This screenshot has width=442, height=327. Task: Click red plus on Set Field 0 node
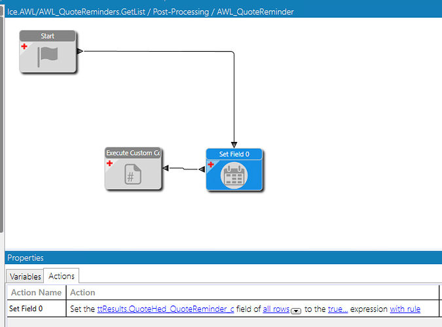coord(211,165)
